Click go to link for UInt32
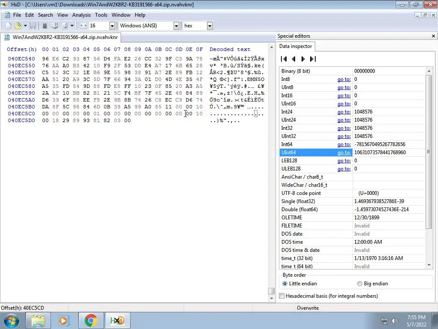This screenshot has width=438, height=329. [x=344, y=136]
